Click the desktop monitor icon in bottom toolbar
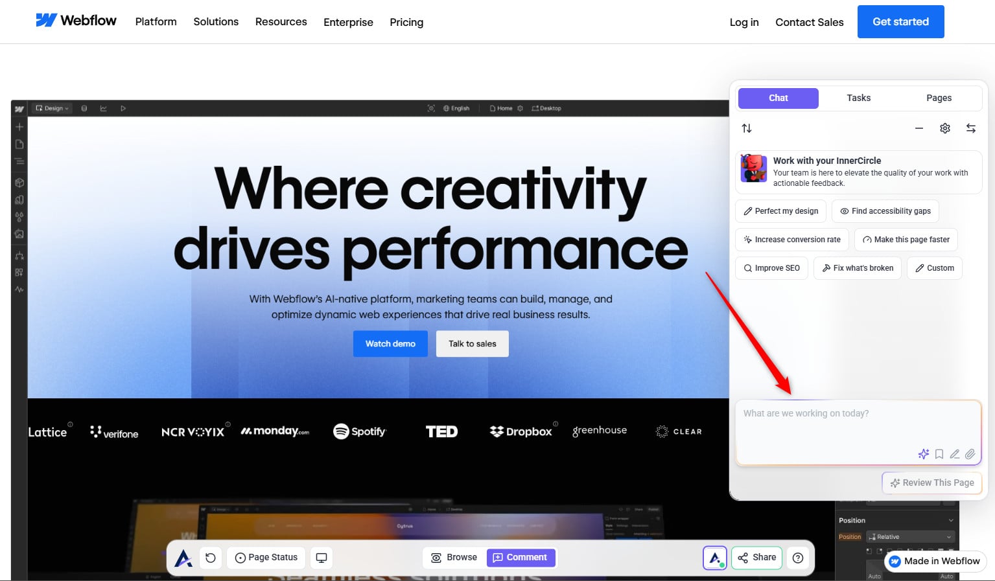995x581 pixels. point(322,558)
